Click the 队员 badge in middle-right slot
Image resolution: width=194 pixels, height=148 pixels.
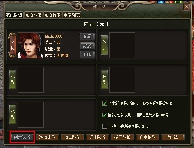pyautogui.click(x=104, y=79)
